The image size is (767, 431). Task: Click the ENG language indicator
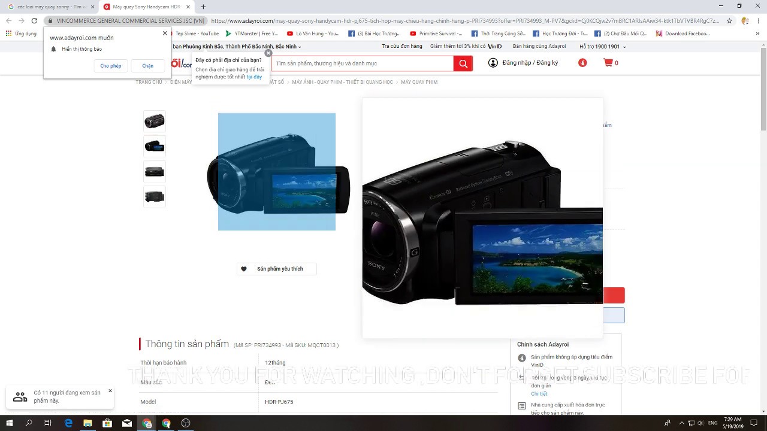713,423
